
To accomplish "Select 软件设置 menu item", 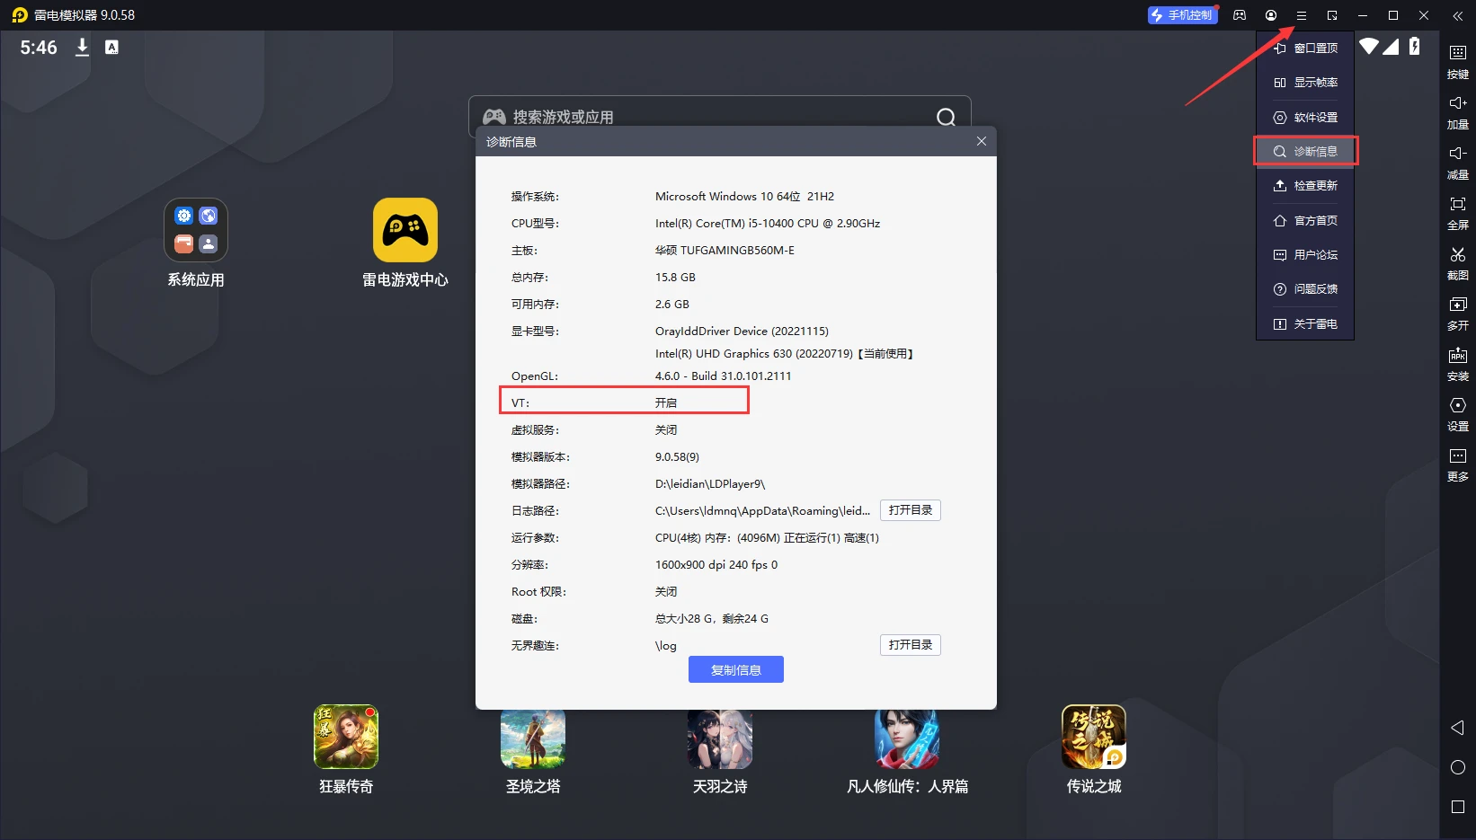I will [x=1305, y=117].
